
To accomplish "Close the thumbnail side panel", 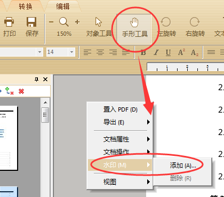I will [x=45, y=79].
